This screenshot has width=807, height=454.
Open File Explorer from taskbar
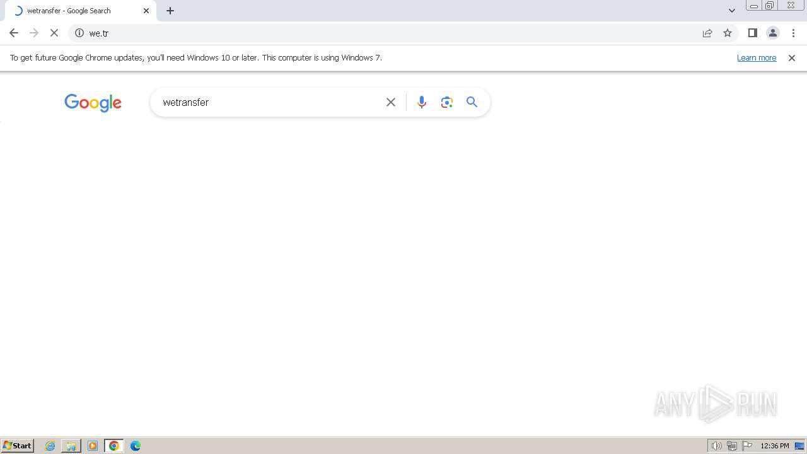coord(71,446)
